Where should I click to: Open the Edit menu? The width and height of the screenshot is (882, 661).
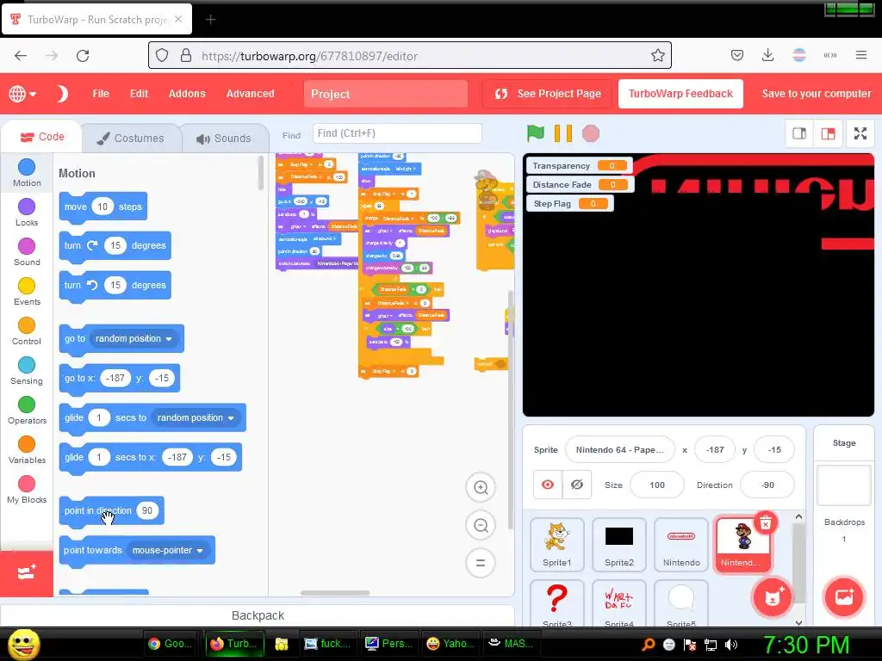pyautogui.click(x=139, y=93)
